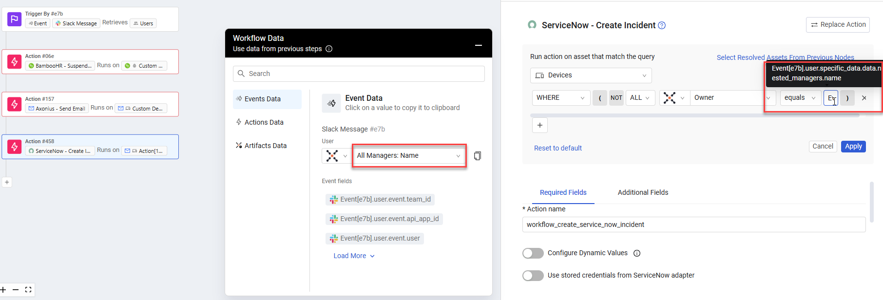The height and width of the screenshot is (300, 883).
Task: Open the equals operator dropdown
Action: point(801,98)
